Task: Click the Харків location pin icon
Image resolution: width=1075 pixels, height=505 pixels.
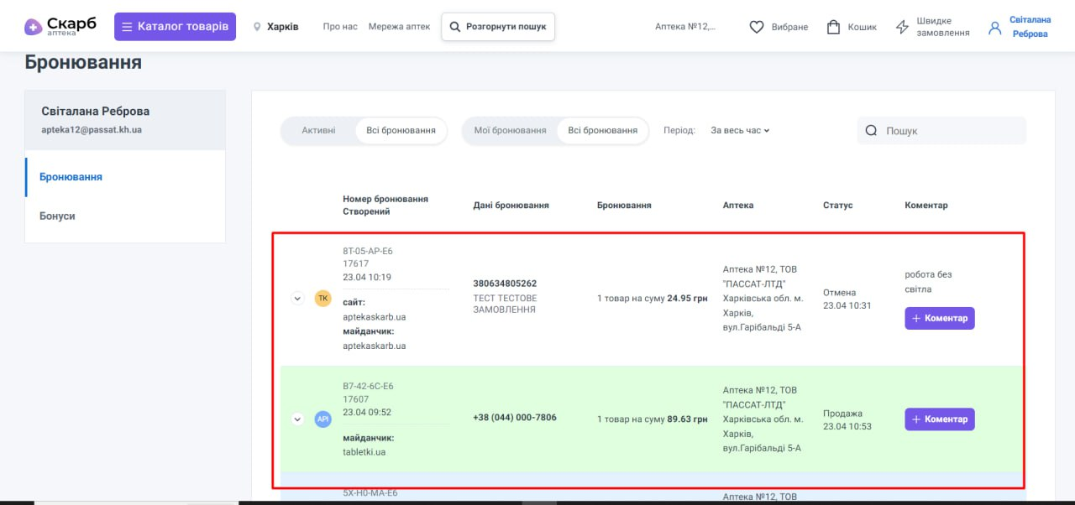Action: pos(257,27)
